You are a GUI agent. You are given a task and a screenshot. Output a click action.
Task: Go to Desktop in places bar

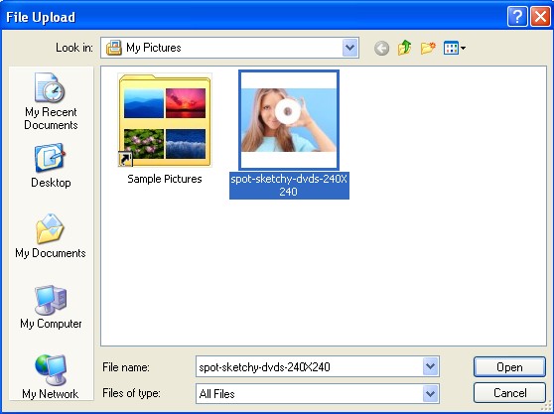pyautogui.click(x=51, y=166)
